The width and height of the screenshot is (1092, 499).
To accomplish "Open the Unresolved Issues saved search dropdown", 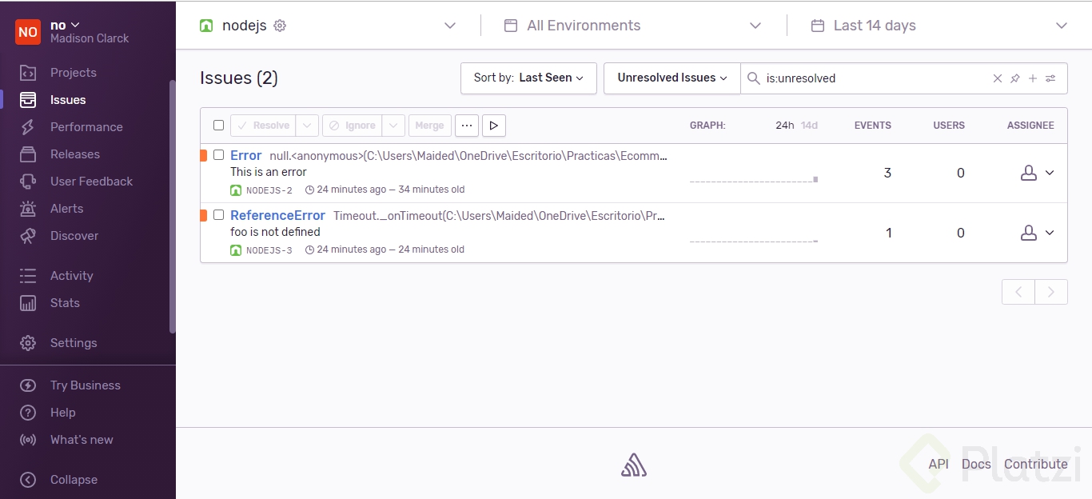I will click(672, 78).
